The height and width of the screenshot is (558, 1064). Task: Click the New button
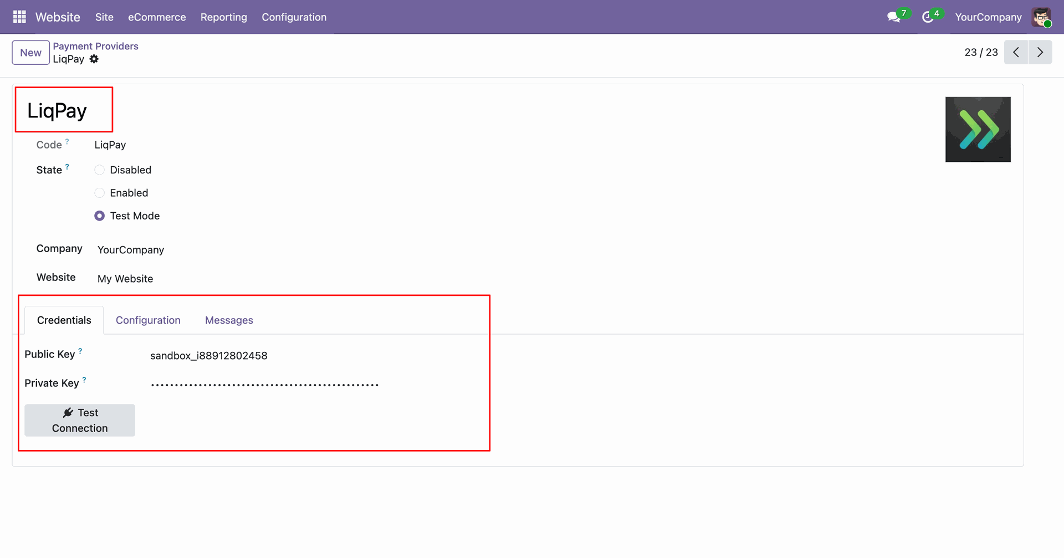31,53
